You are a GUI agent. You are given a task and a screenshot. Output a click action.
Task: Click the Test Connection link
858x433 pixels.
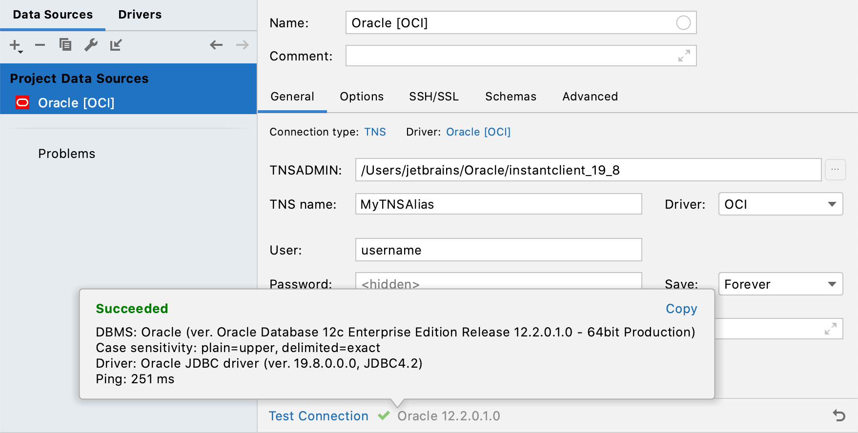[x=319, y=416]
